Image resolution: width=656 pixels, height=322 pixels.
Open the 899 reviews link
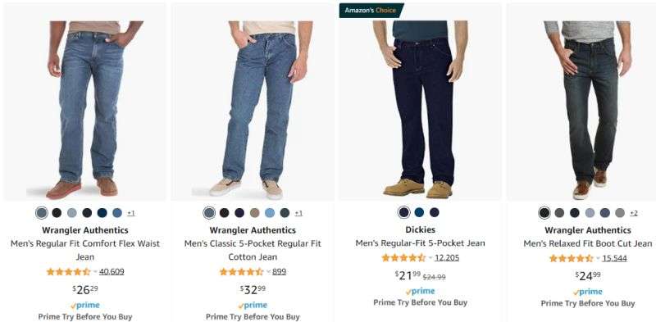point(279,272)
